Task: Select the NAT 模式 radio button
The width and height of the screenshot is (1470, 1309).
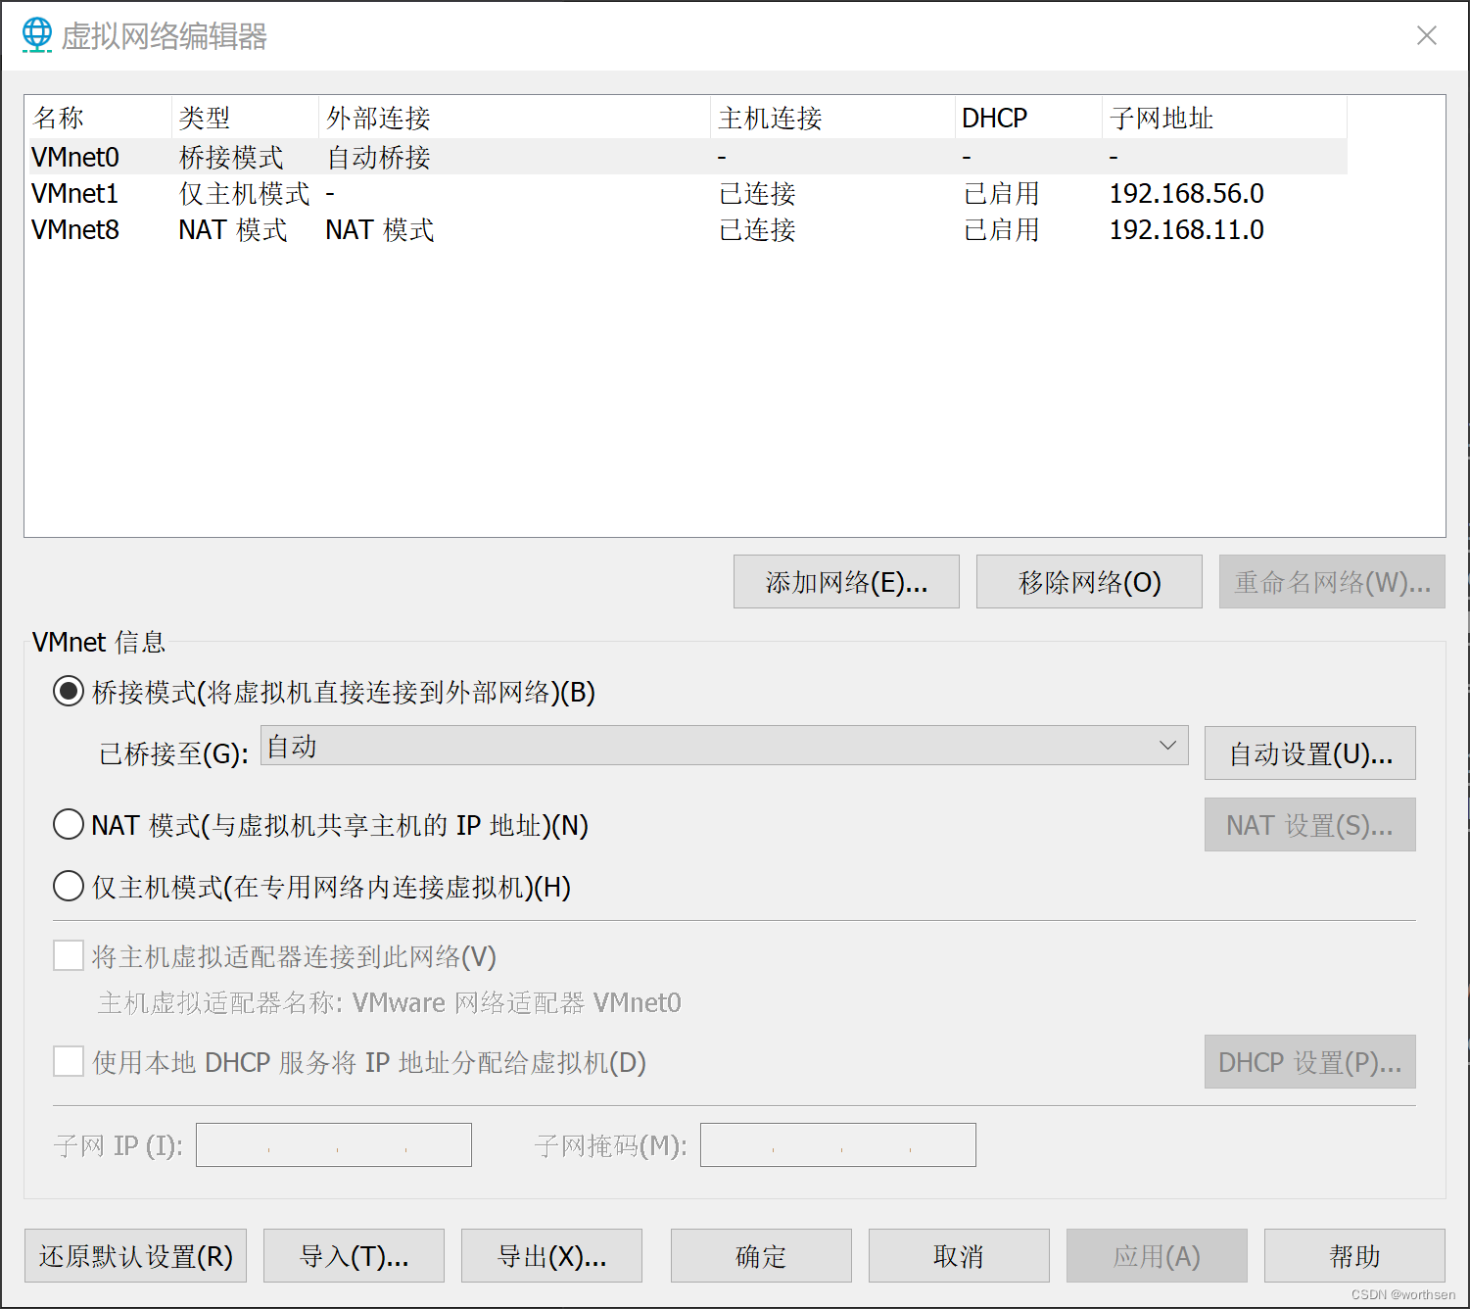Action: tap(69, 824)
